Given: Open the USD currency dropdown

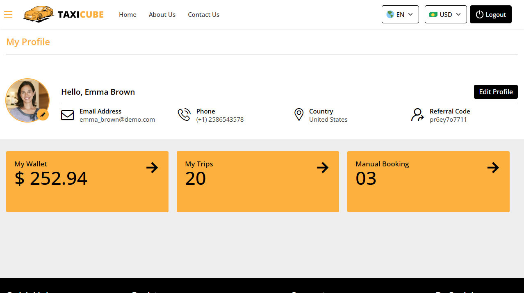Looking at the screenshot, I should (446, 14).
